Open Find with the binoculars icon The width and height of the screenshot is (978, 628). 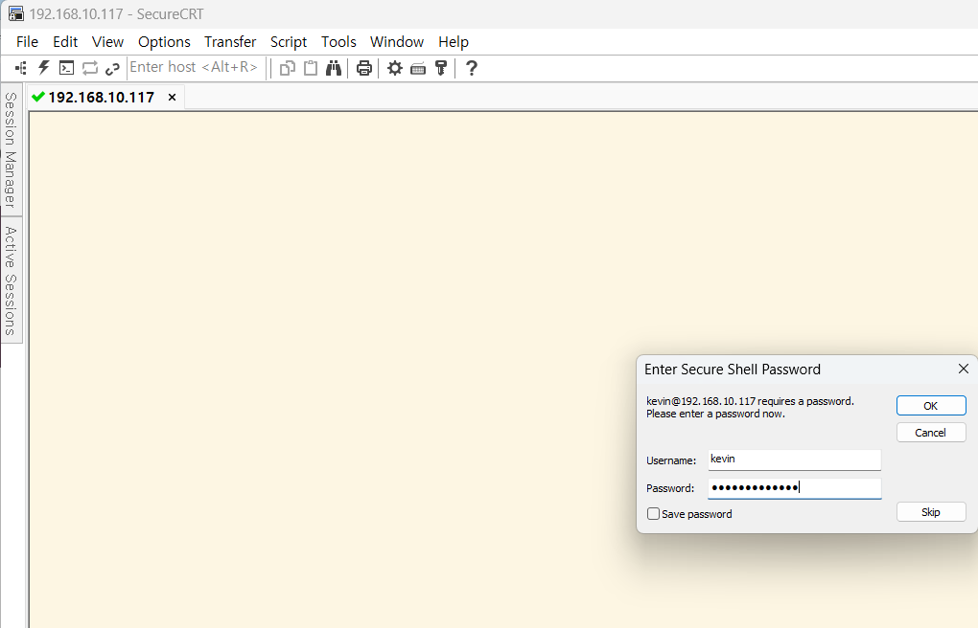(334, 68)
